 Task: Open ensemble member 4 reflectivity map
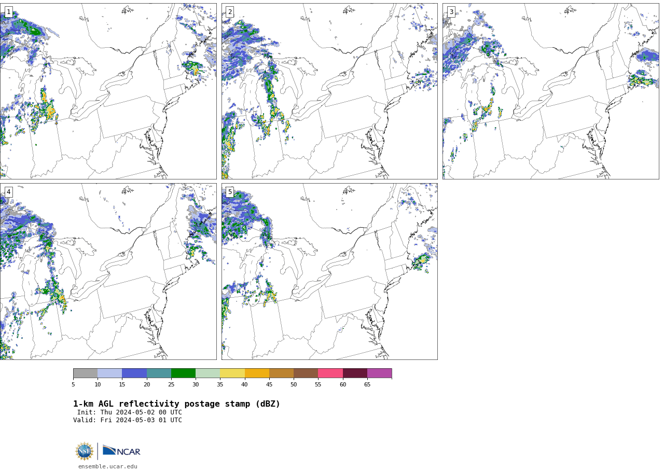pyautogui.click(x=108, y=271)
